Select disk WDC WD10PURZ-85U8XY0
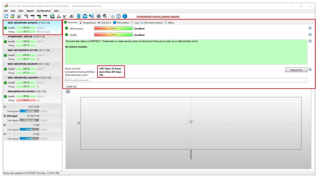 pyautogui.click(x=33, y=69)
